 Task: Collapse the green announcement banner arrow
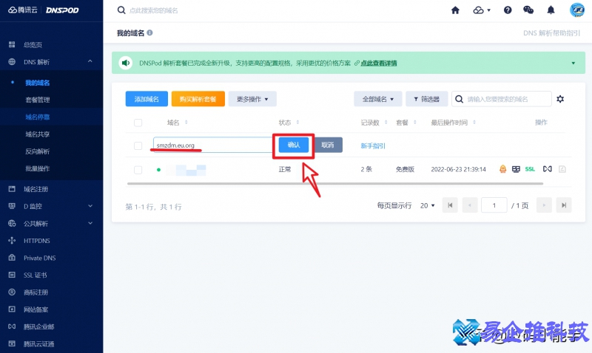573,63
